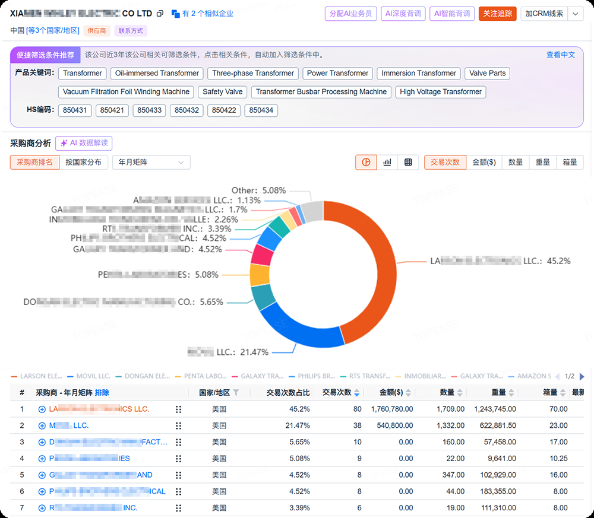Open drag-handle menu for row 3
This screenshot has height=518, width=594.
(x=178, y=442)
